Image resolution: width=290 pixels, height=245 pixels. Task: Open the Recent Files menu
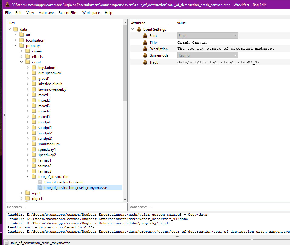point(68,12)
